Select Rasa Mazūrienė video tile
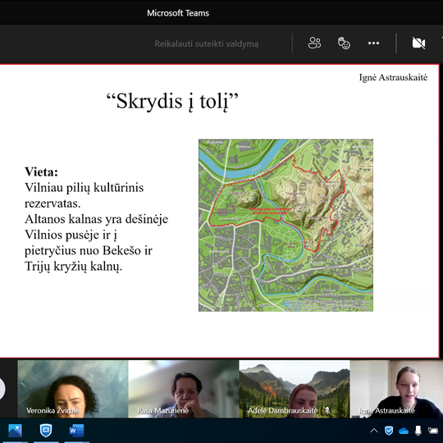Image resolution: width=443 pixels, height=443 pixels. tap(184, 389)
